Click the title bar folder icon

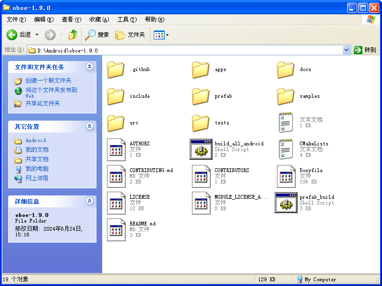pos(6,8)
